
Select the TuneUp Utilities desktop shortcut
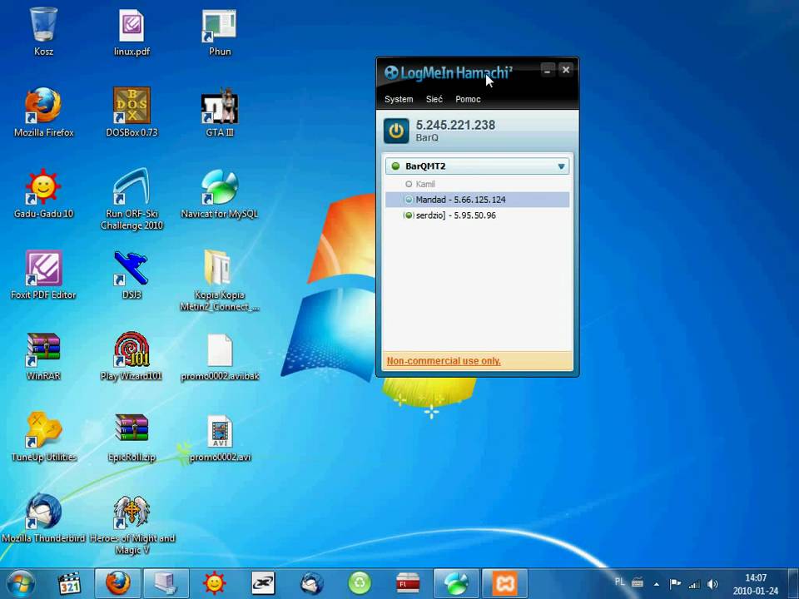tap(43, 437)
